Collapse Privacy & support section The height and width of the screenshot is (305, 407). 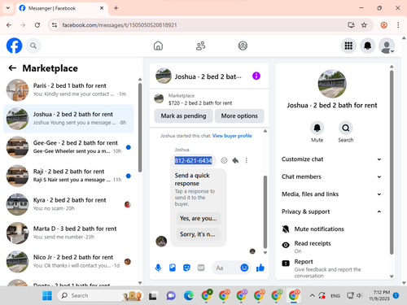tap(332, 211)
